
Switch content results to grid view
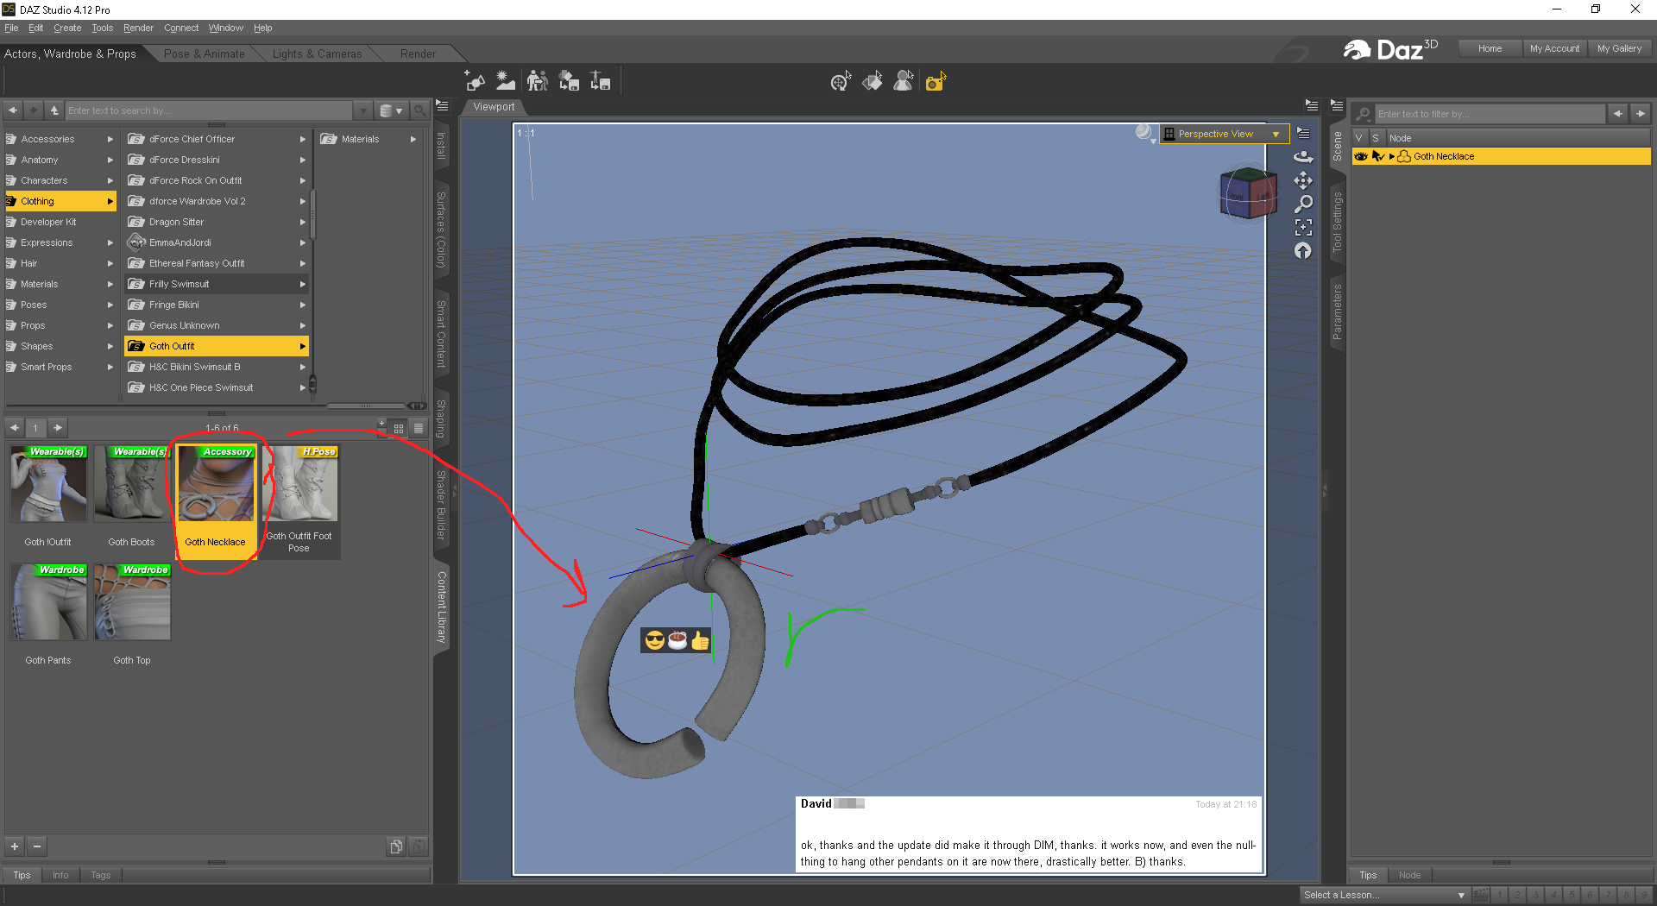coord(399,428)
